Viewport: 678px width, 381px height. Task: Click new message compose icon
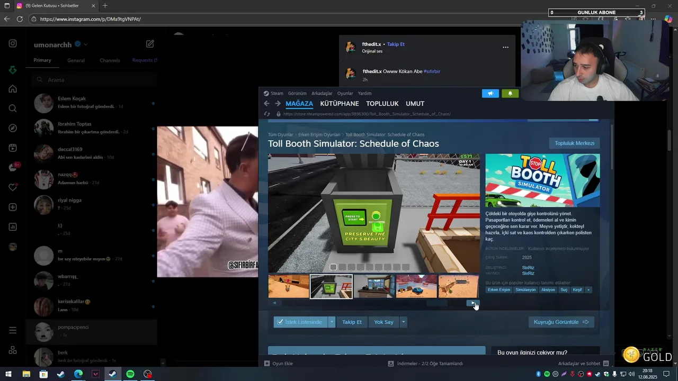click(x=150, y=44)
